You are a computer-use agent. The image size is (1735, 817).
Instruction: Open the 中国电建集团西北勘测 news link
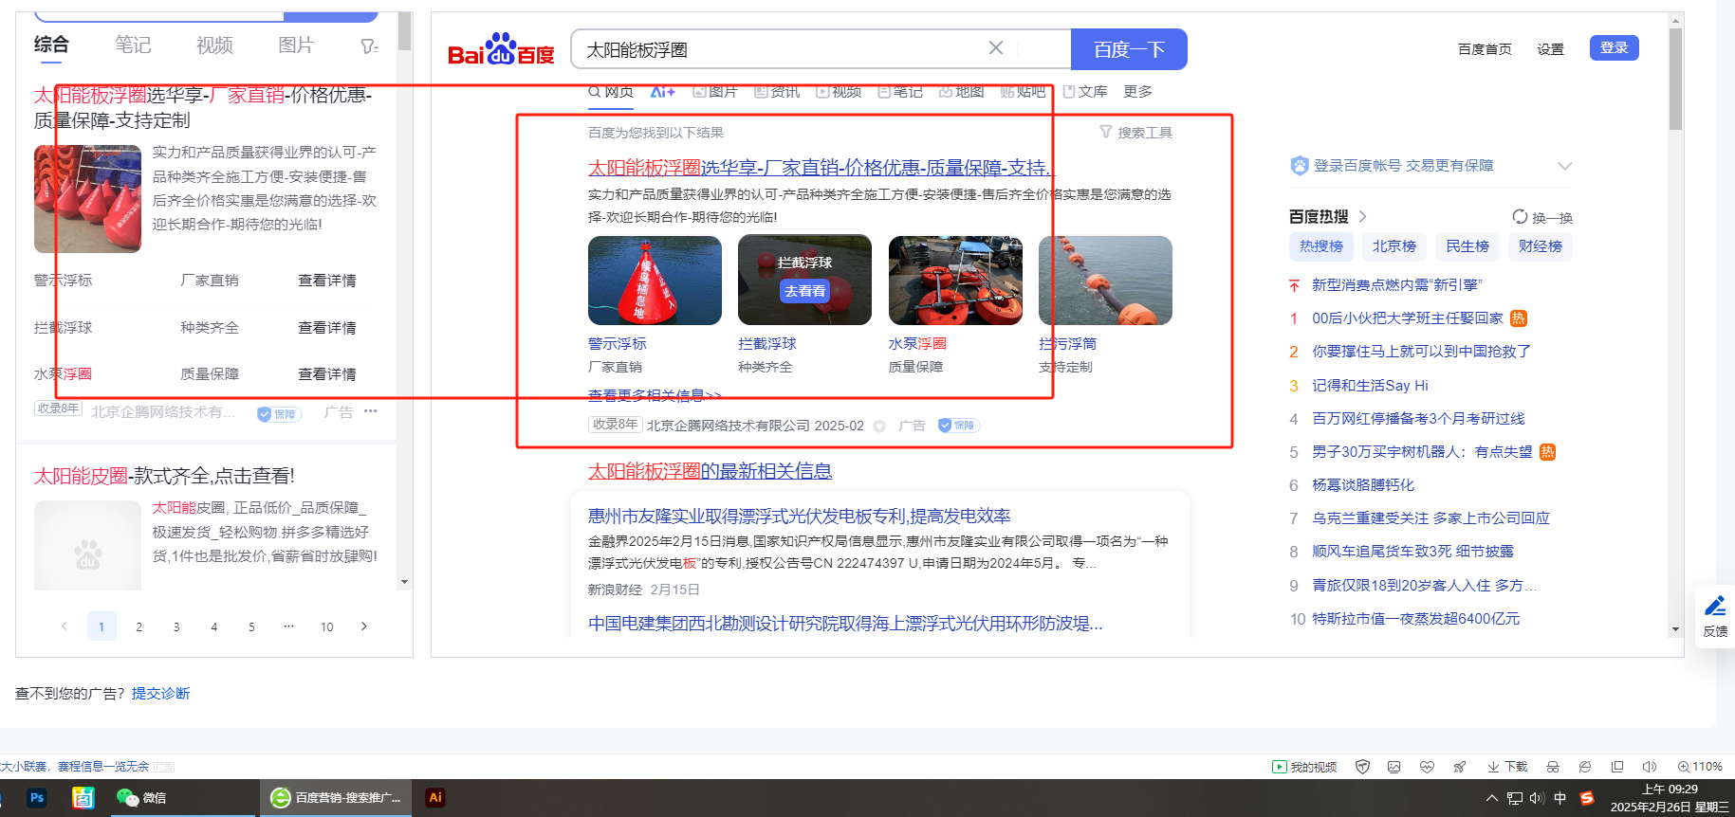click(845, 624)
